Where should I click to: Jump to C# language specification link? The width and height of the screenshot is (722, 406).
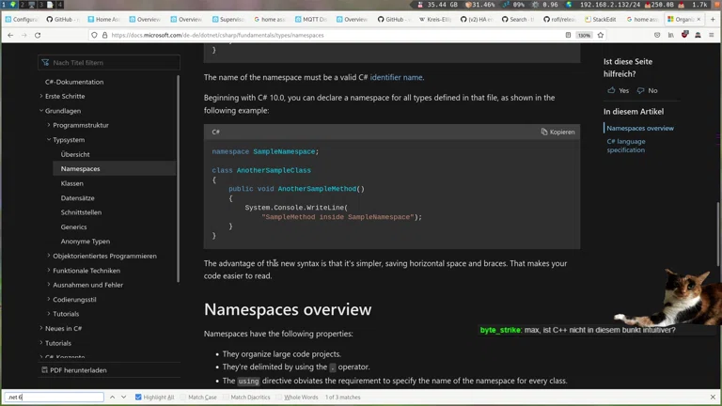point(626,146)
